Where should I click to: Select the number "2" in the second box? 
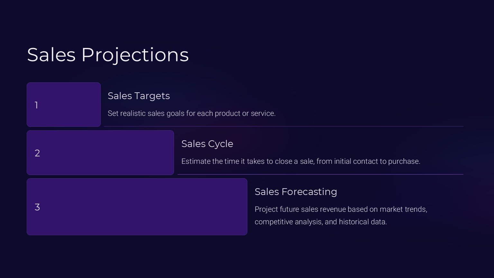[37, 153]
